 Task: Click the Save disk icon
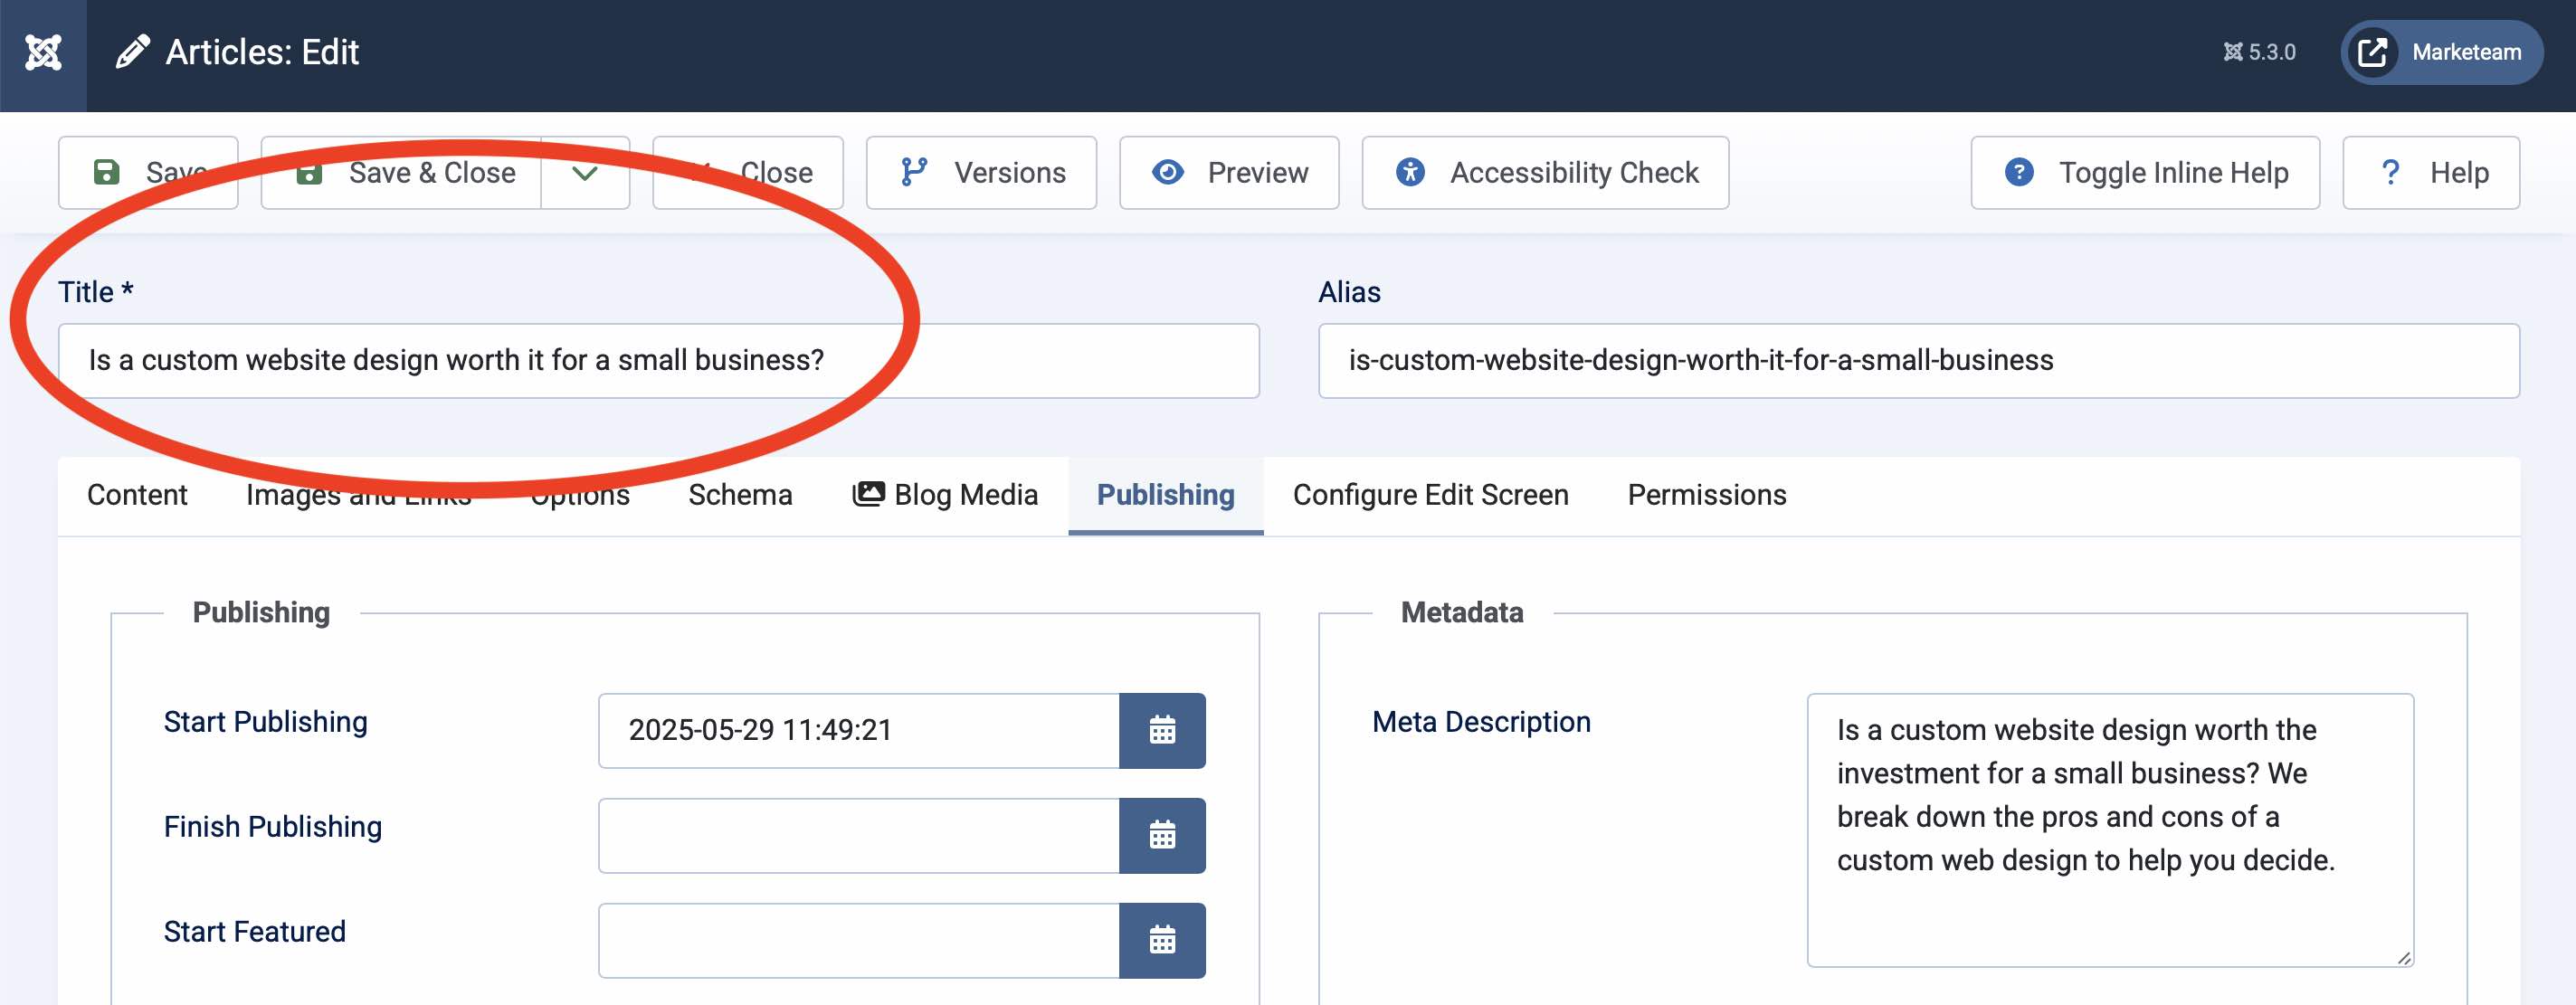tap(107, 171)
